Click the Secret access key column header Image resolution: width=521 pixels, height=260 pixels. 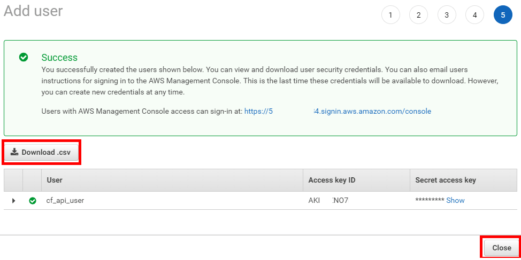445,180
